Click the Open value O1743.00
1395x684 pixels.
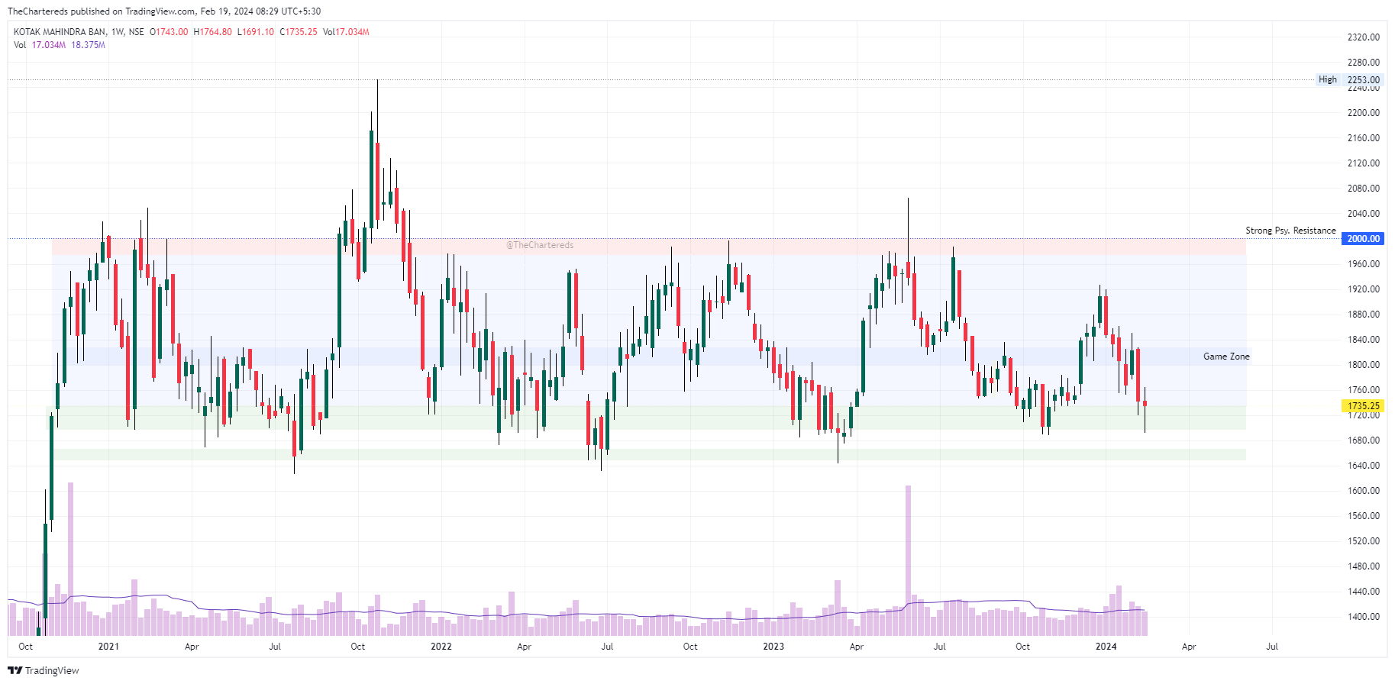(x=169, y=32)
